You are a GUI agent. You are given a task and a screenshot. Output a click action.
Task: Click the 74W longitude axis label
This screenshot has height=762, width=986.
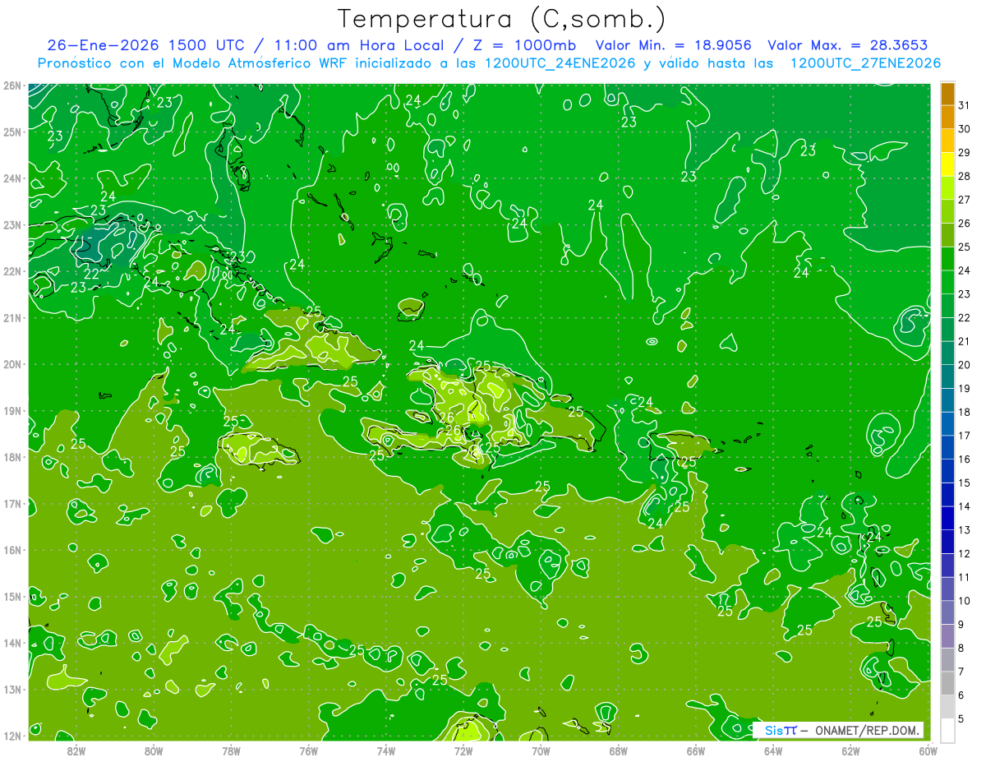[386, 750]
